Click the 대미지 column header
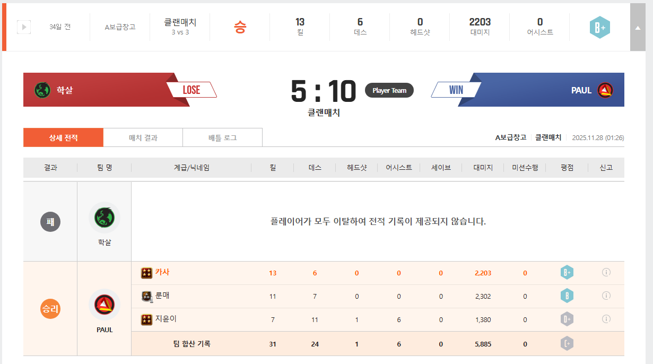This screenshot has width=653, height=364. click(x=483, y=168)
